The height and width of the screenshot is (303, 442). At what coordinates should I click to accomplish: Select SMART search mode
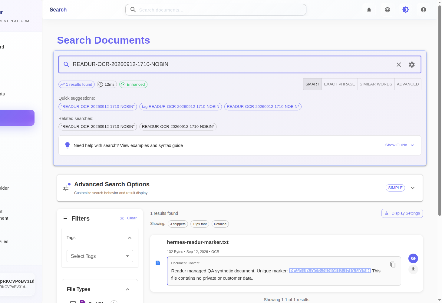pyautogui.click(x=312, y=84)
